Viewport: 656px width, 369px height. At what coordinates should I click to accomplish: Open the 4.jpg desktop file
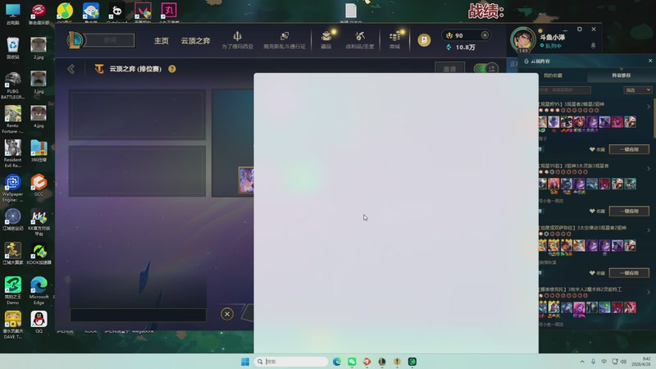[x=39, y=116]
